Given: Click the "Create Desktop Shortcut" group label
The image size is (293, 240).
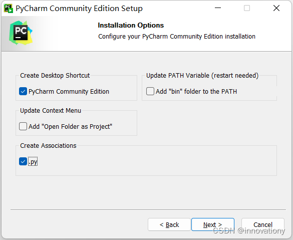Looking at the screenshot, I should (55, 76).
